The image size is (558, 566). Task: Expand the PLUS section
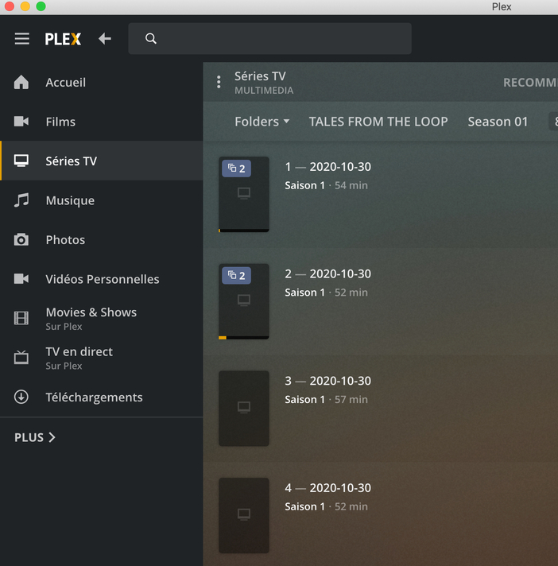(35, 437)
